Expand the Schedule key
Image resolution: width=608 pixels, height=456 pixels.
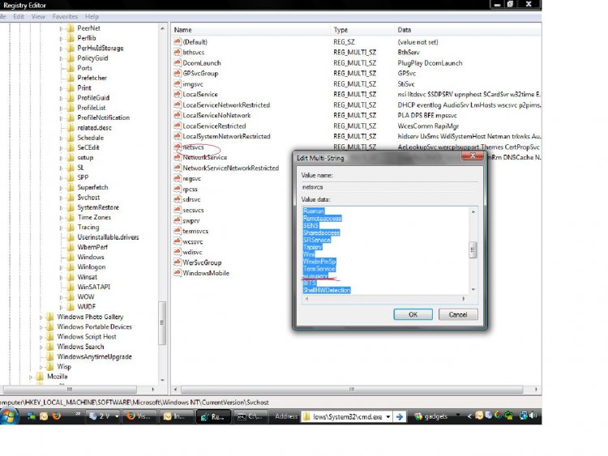(61, 138)
